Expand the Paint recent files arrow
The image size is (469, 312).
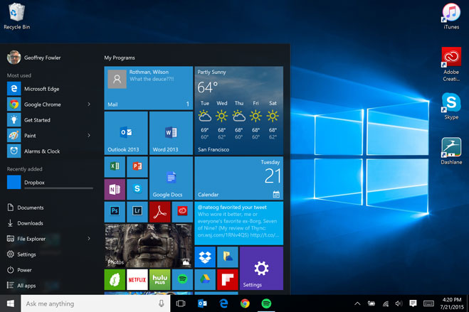[x=89, y=136]
